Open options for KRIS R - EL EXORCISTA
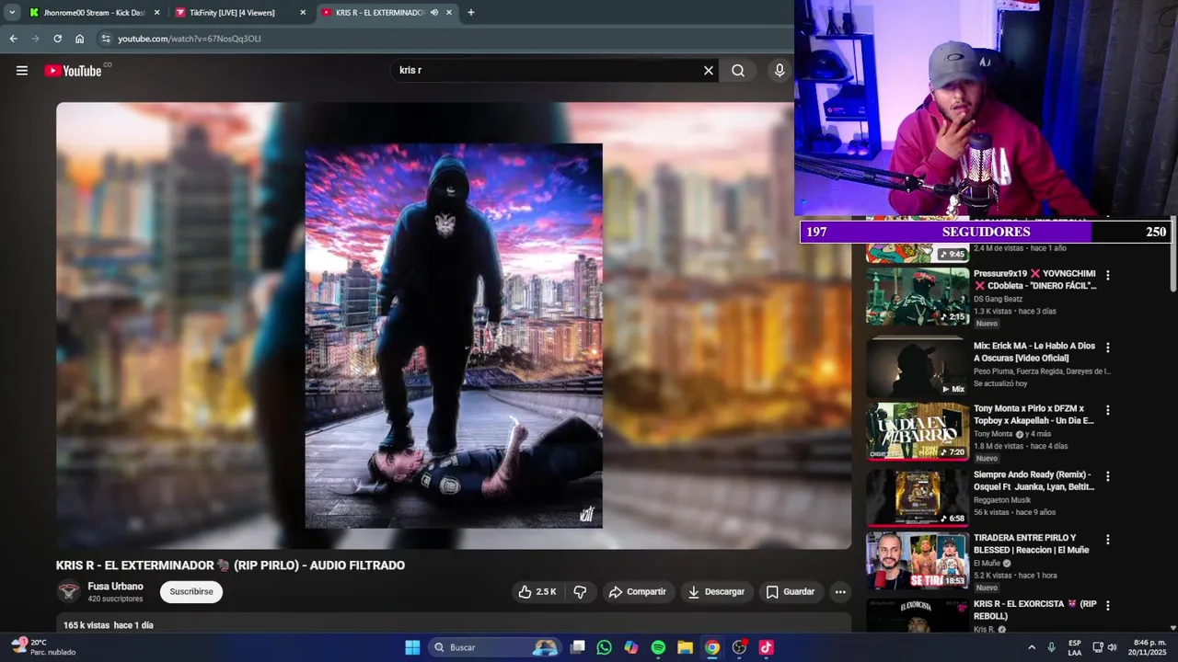 (1108, 606)
